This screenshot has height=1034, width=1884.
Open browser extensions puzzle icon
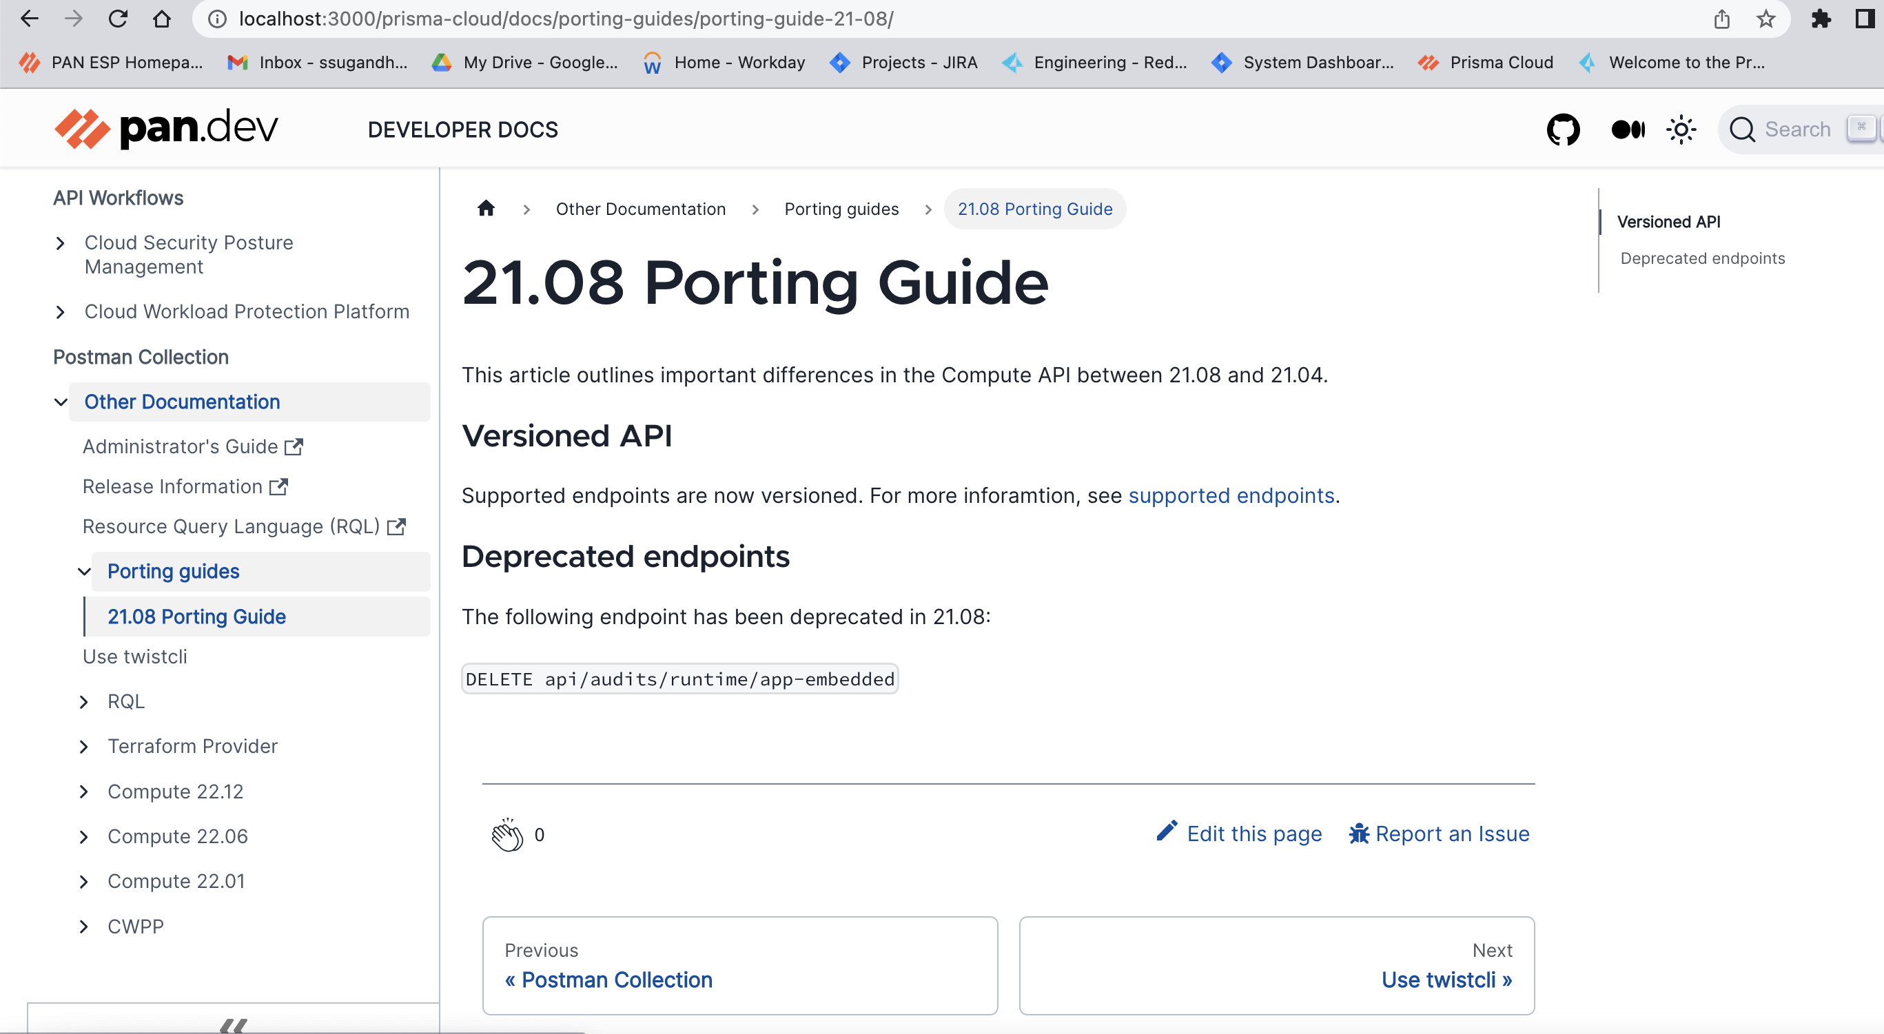point(1821,19)
